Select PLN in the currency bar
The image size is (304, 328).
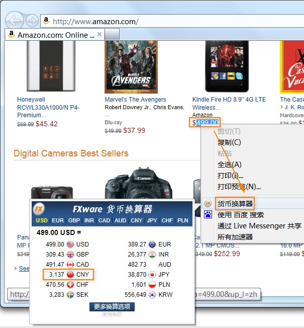click(x=183, y=220)
